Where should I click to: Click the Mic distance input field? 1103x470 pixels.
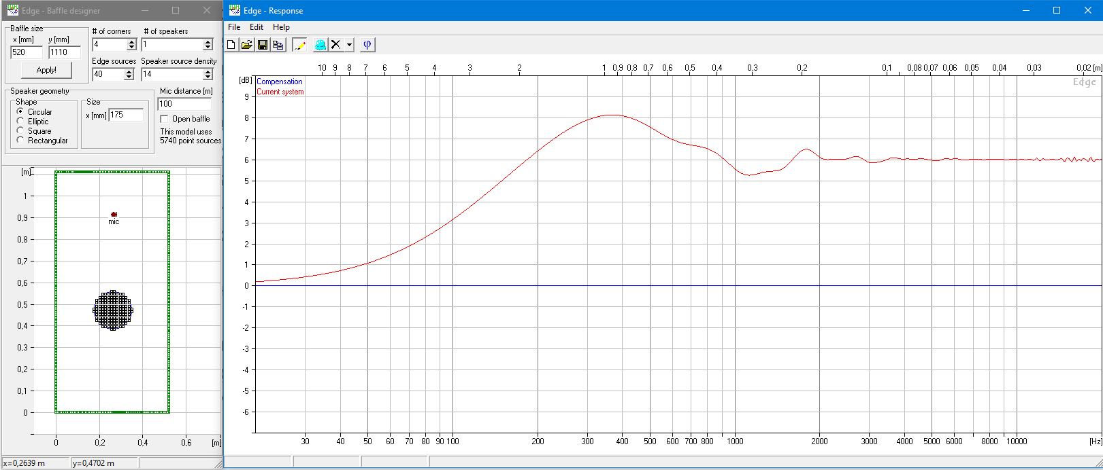(184, 104)
